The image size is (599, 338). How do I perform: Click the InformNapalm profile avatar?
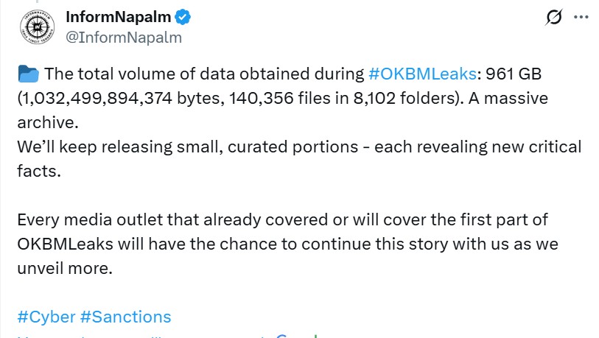coord(35,27)
